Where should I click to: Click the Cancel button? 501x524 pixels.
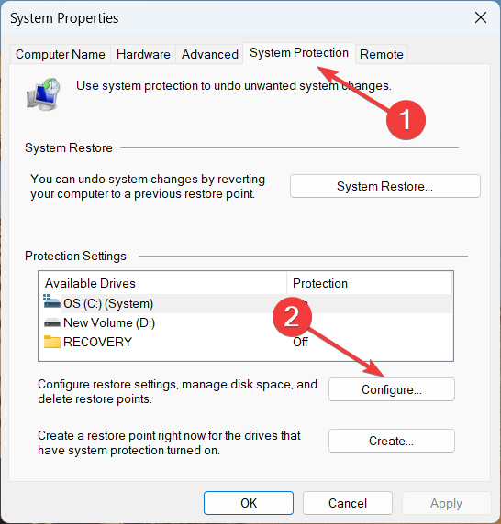click(x=348, y=503)
